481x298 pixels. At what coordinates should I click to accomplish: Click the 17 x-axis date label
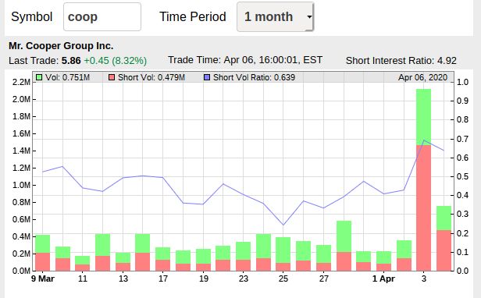click(x=163, y=278)
